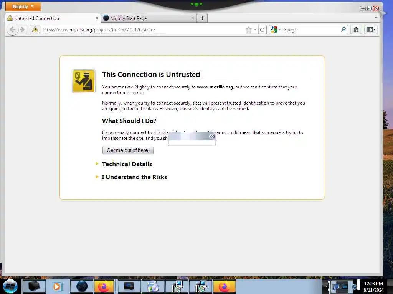The height and width of the screenshot is (294, 393).
Task: Open a new tab with plus button
Action: (x=202, y=18)
